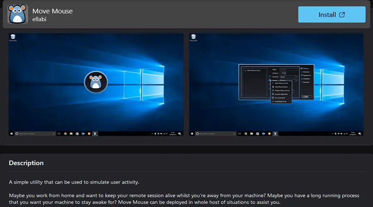Open the screenshot showing the settings dialog

click(x=276, y=84)
